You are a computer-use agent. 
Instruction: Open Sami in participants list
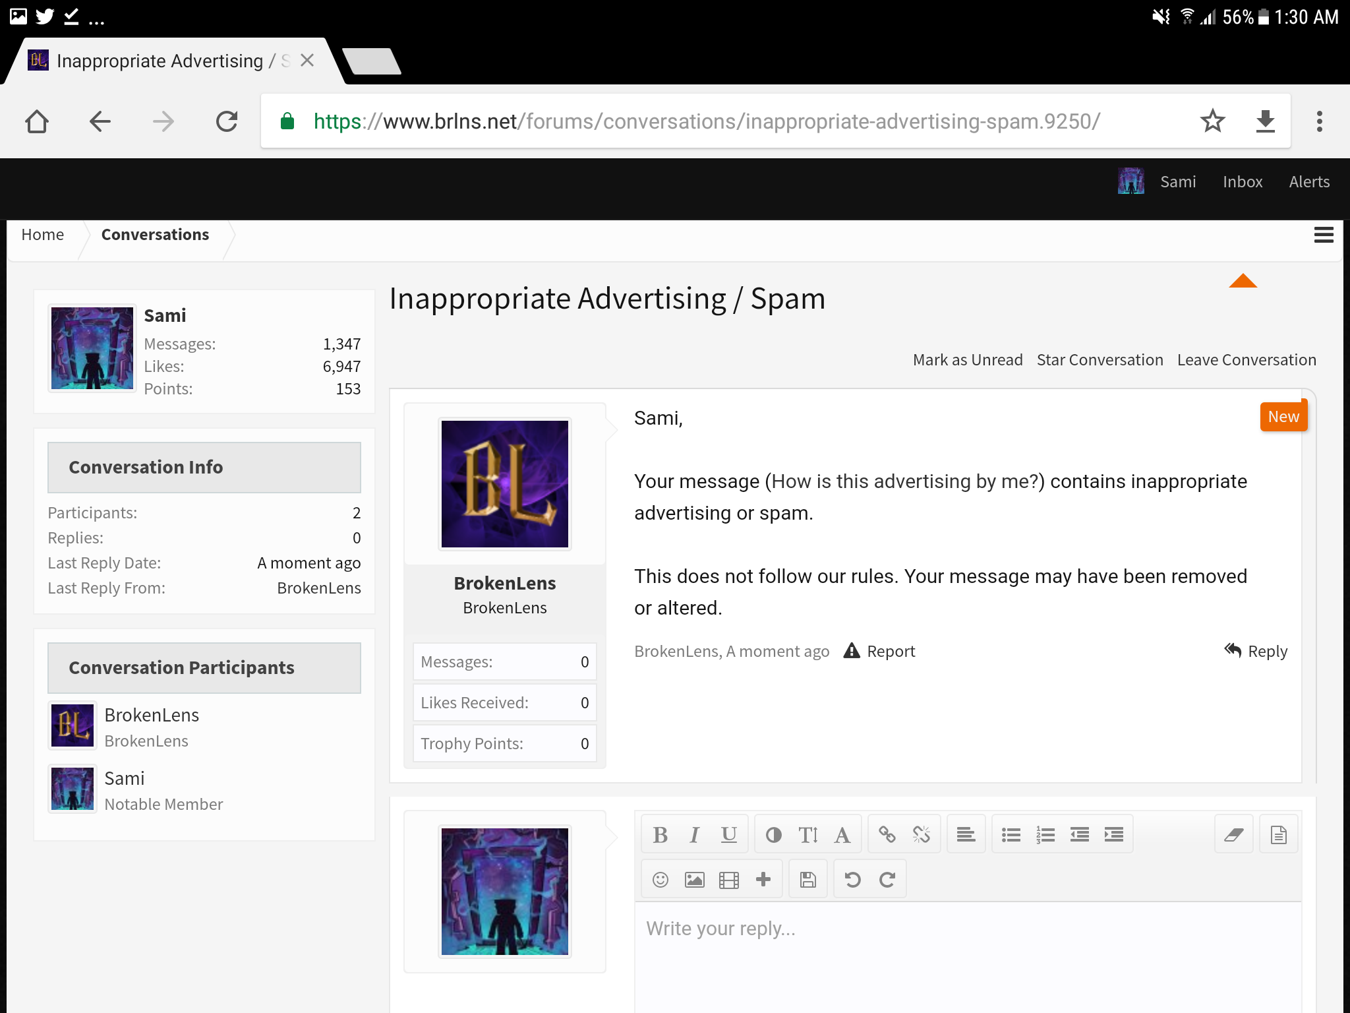[x=124, y=778]
